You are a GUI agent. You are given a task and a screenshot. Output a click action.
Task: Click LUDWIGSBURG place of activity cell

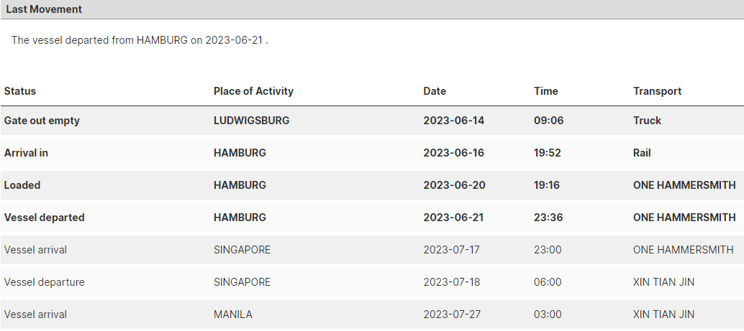[252, 121]
